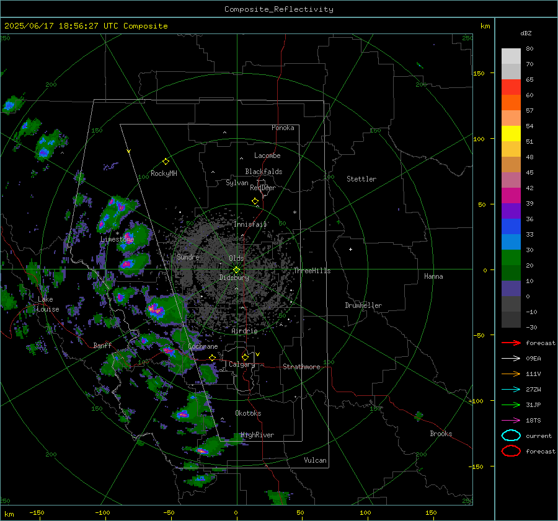Click the Calgary city label
558x521 pixels.
(242, 364)
